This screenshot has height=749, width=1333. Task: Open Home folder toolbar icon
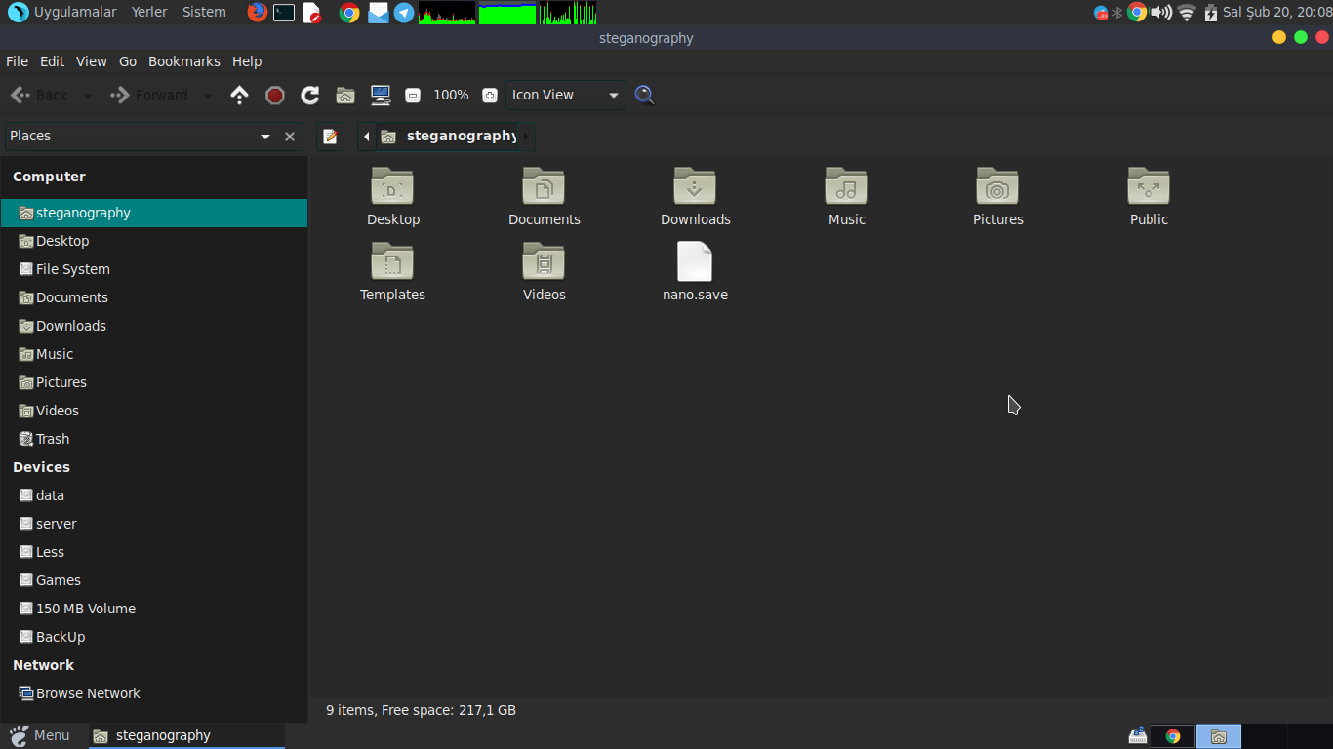(345, 95)
